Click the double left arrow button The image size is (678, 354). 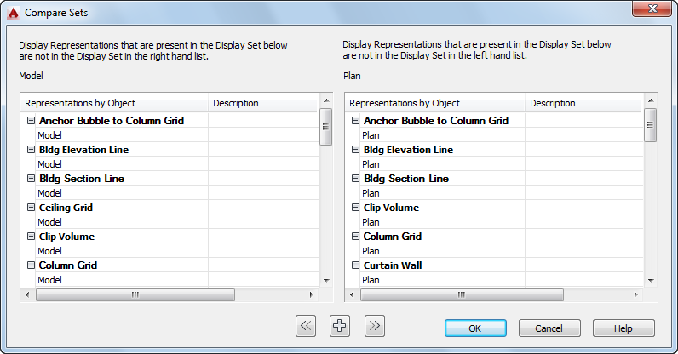307,326
